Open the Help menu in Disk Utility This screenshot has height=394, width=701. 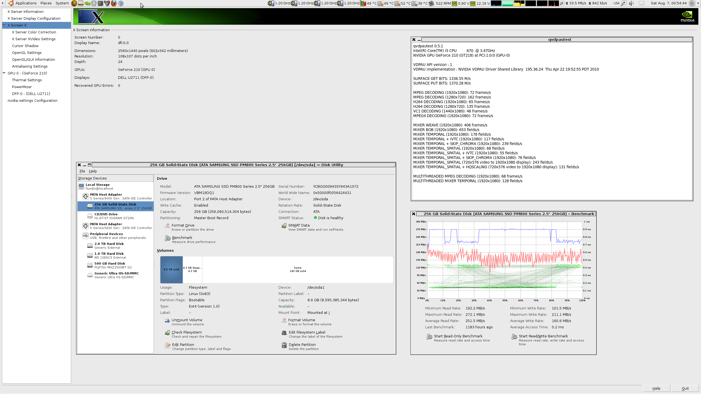coord(93,171)
